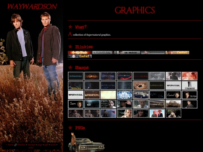Select the CW network logo stamp
This screenshot has width=203, height=152.
pyautogui.click(x=92, y=104)
